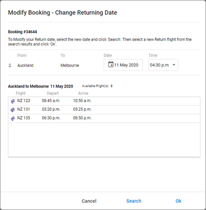Viewport: 206px width, 210px height.
Task: Confirm with the Ok button
Action: [178, 201]
